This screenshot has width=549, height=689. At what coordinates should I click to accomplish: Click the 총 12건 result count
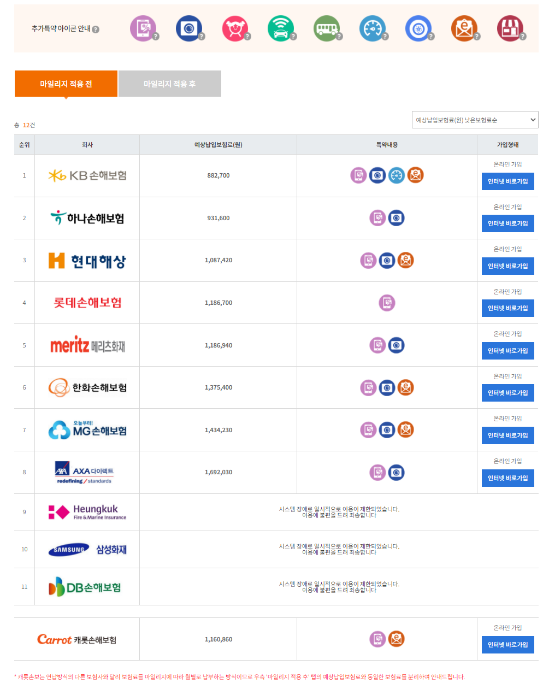coord(25,125)
